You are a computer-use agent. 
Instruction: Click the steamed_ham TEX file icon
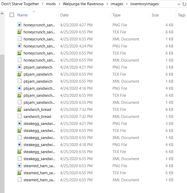click(19, 173)
